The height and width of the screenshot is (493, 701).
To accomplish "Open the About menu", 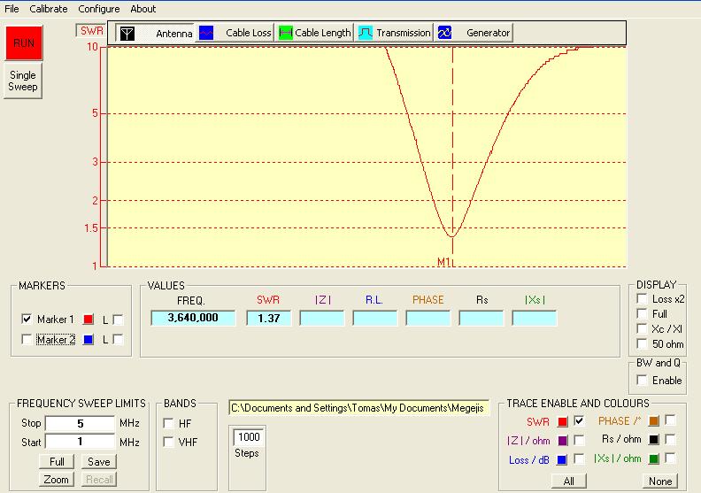I will tap(143, 9).
